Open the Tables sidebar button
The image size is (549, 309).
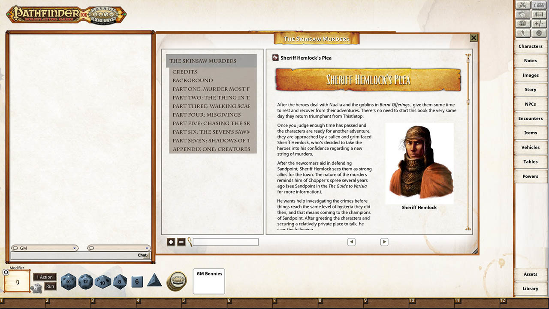[x=530, y=162]
